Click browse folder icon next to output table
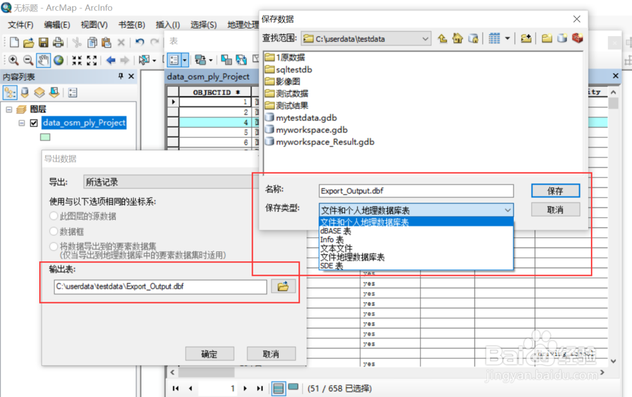Image resolution: width=632 pixels, height=397 pixels. pyautogui.click(x=283, y=287)
